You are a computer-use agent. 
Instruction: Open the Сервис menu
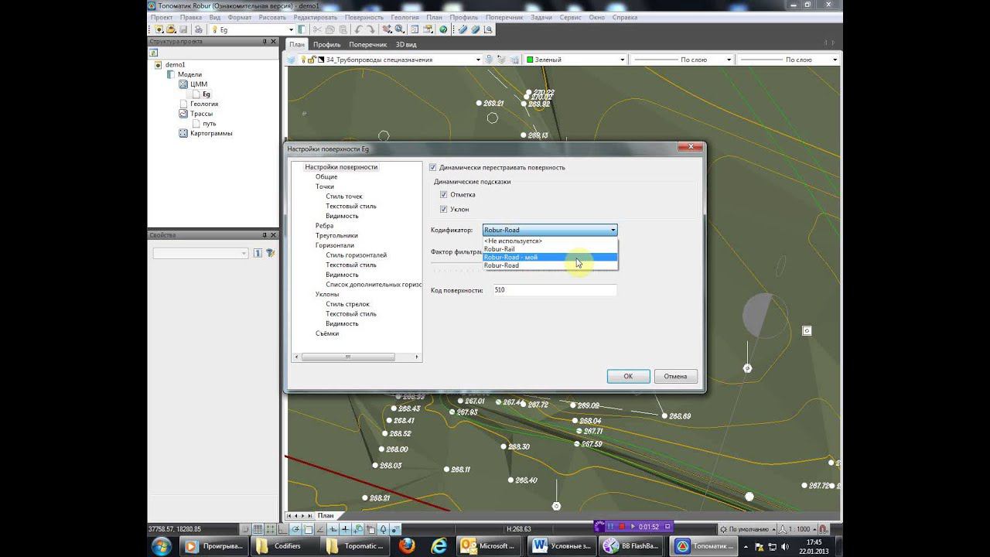click(x=570, y=17)
